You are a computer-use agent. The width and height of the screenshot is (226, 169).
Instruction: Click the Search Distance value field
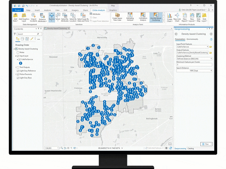pos(185,70)
